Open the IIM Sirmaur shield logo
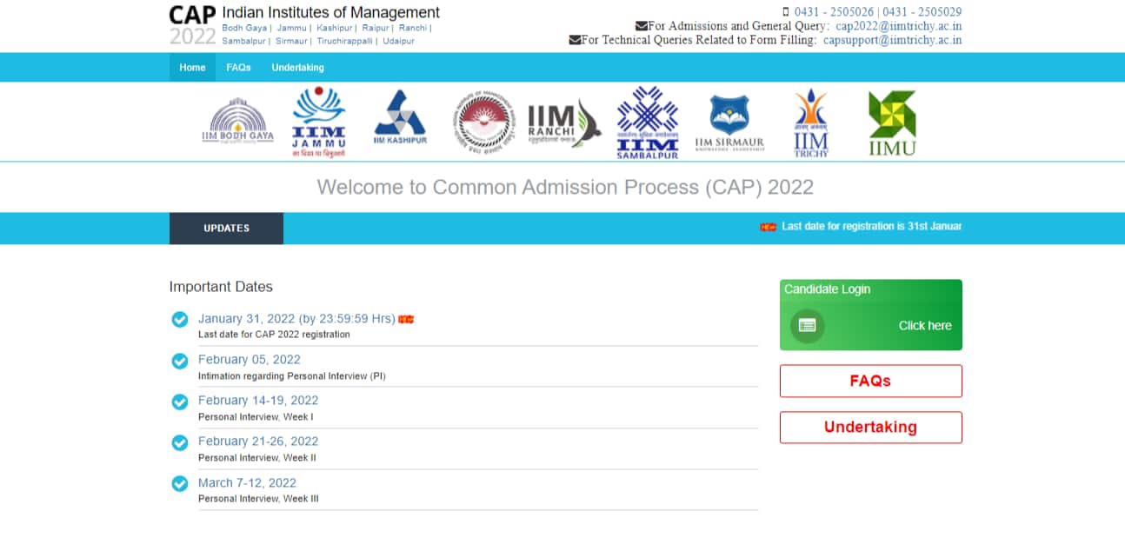The width and height of the screenshot is (1125, 538). [x=729, y=120]
